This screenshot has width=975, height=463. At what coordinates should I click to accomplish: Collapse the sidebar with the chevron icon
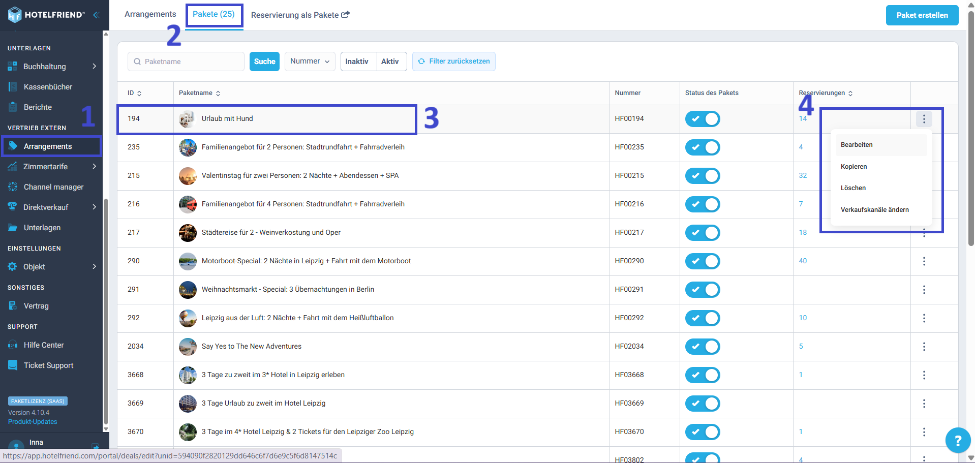coord(96,15)
